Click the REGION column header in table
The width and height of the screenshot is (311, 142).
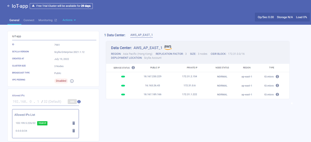click(247, 68)
